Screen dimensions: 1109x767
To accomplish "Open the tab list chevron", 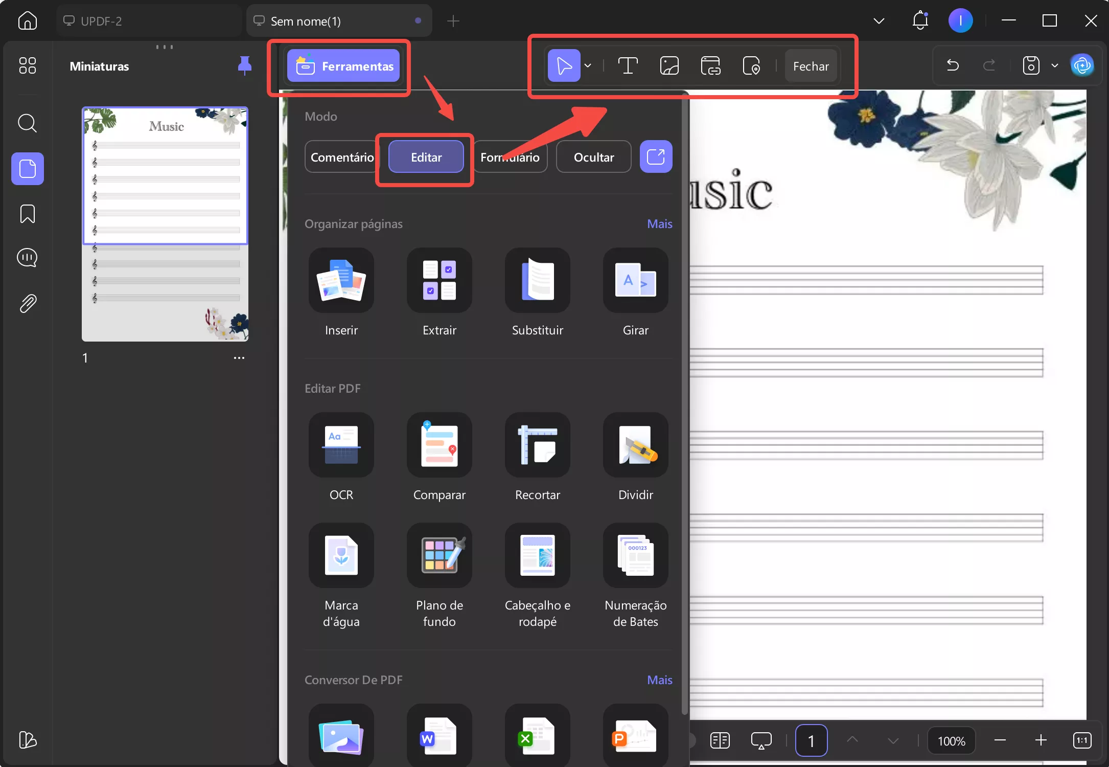I will pos(879,21).
